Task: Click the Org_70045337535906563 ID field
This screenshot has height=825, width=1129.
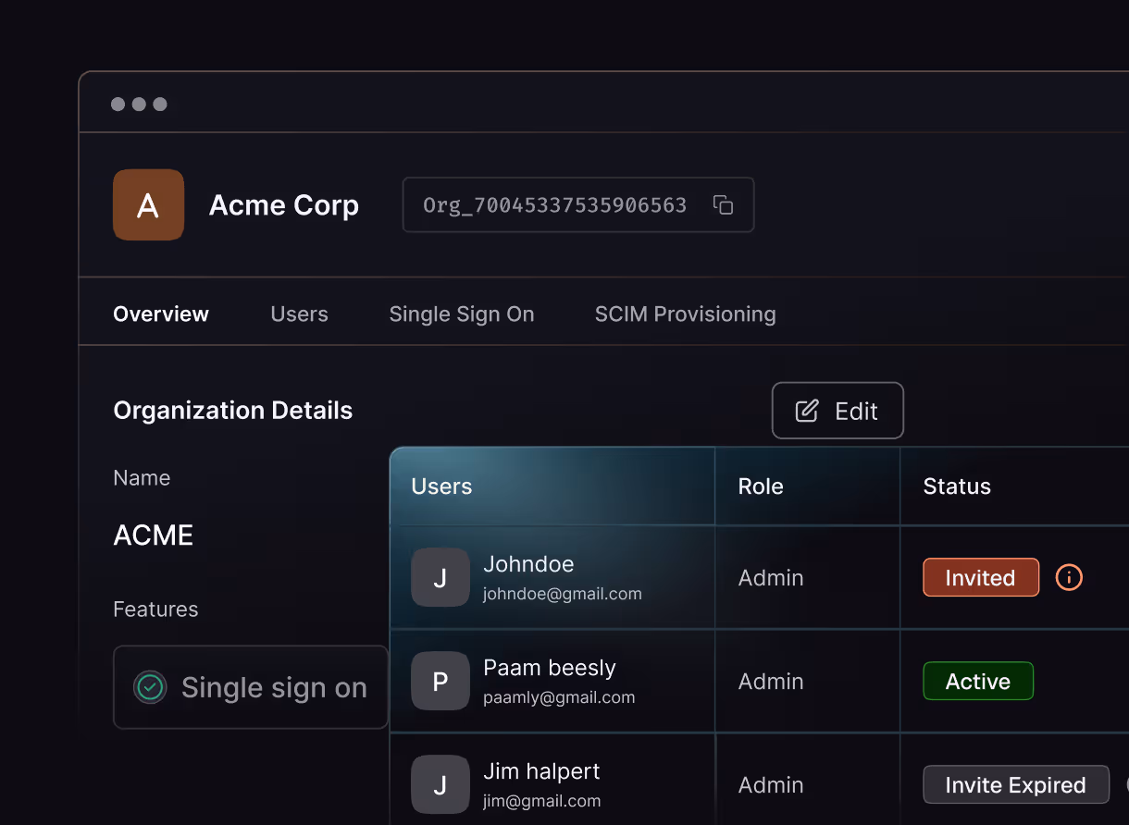Action: [x=578, y=205]
